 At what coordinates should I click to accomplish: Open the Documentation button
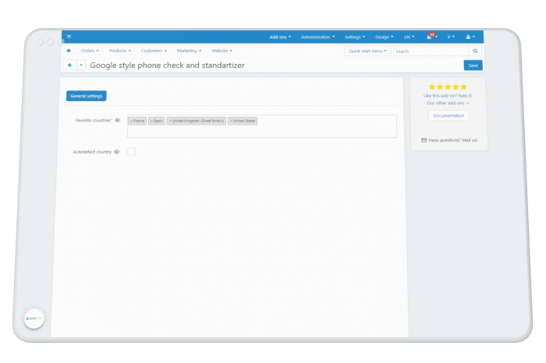click(448, 115)
